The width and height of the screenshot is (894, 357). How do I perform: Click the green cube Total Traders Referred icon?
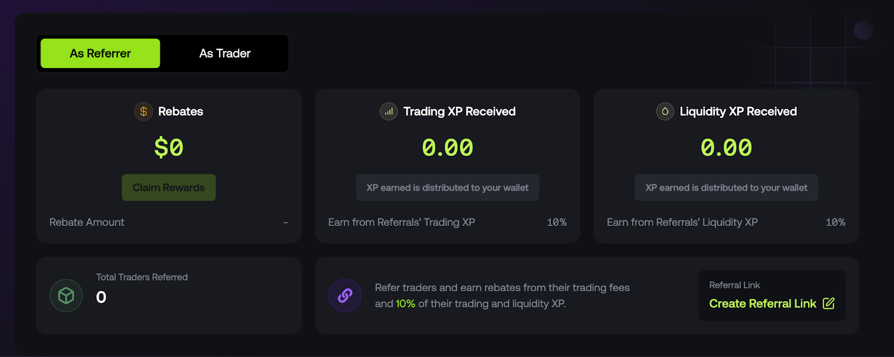(x=66, y=296)
